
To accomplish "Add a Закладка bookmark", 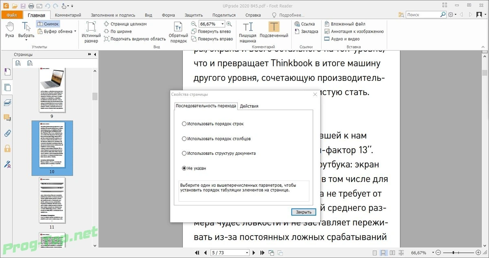I will tap(306, 31).
